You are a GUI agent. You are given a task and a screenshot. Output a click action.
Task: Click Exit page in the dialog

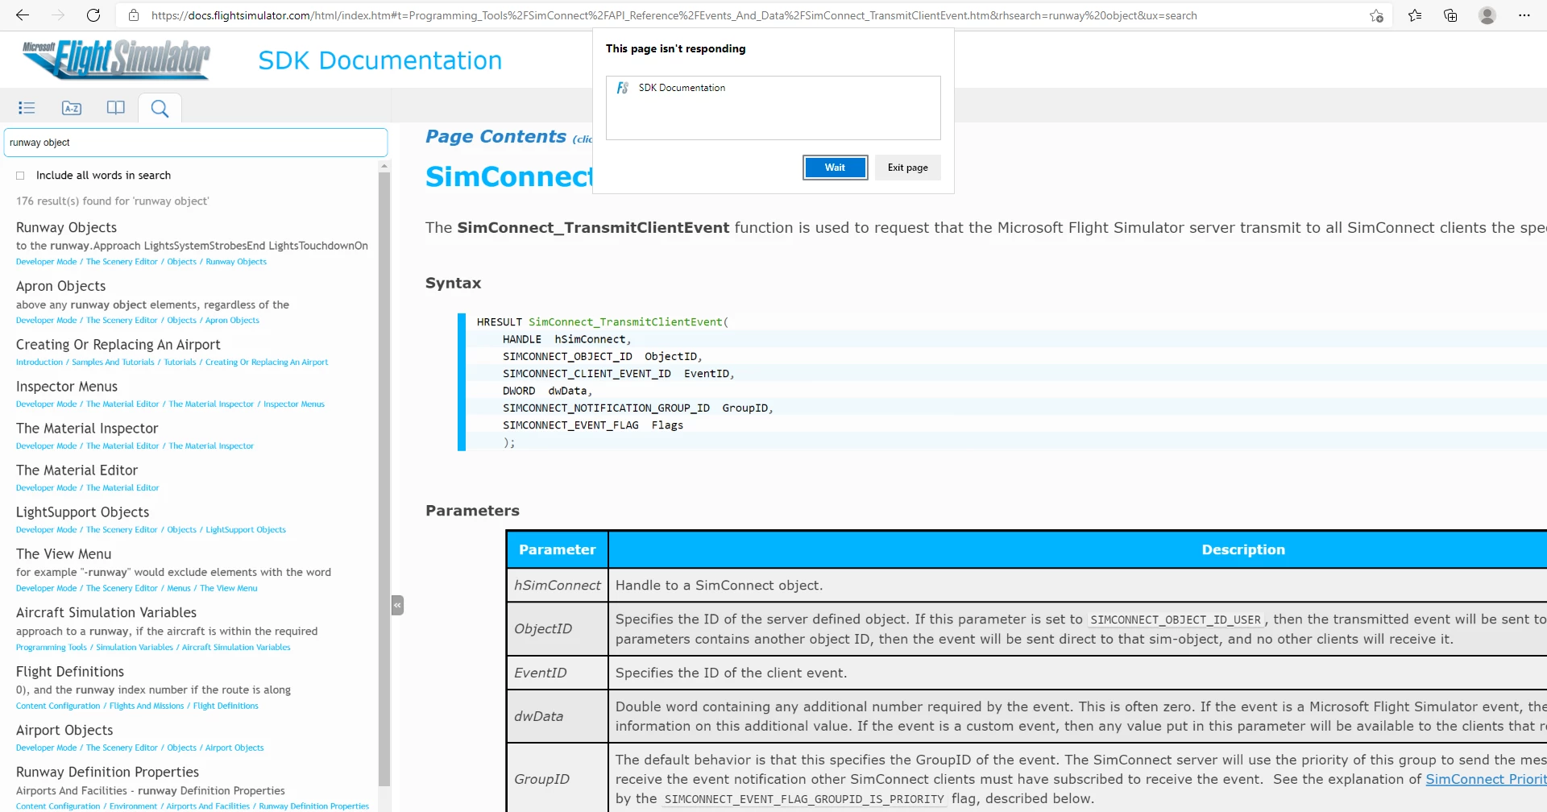pyautogui.click(x=907, y=168)
